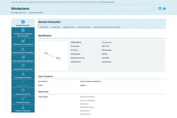177x118 pixels.
Task: Click the page title 'Nitrobenzene' heading
Action: [x=20, y=8]
